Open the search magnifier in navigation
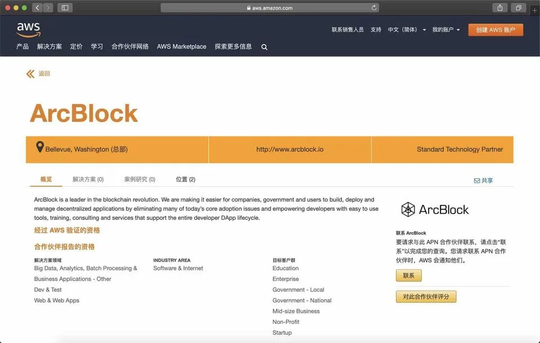Image resolution: width=540 pixels, height=343 pixels. [x=264, y=47]
